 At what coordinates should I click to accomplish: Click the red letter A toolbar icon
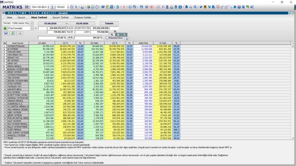point(124,7)
